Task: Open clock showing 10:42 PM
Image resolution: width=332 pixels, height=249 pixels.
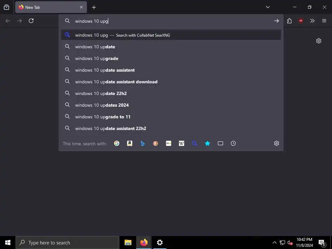Action: click(304, 243)
